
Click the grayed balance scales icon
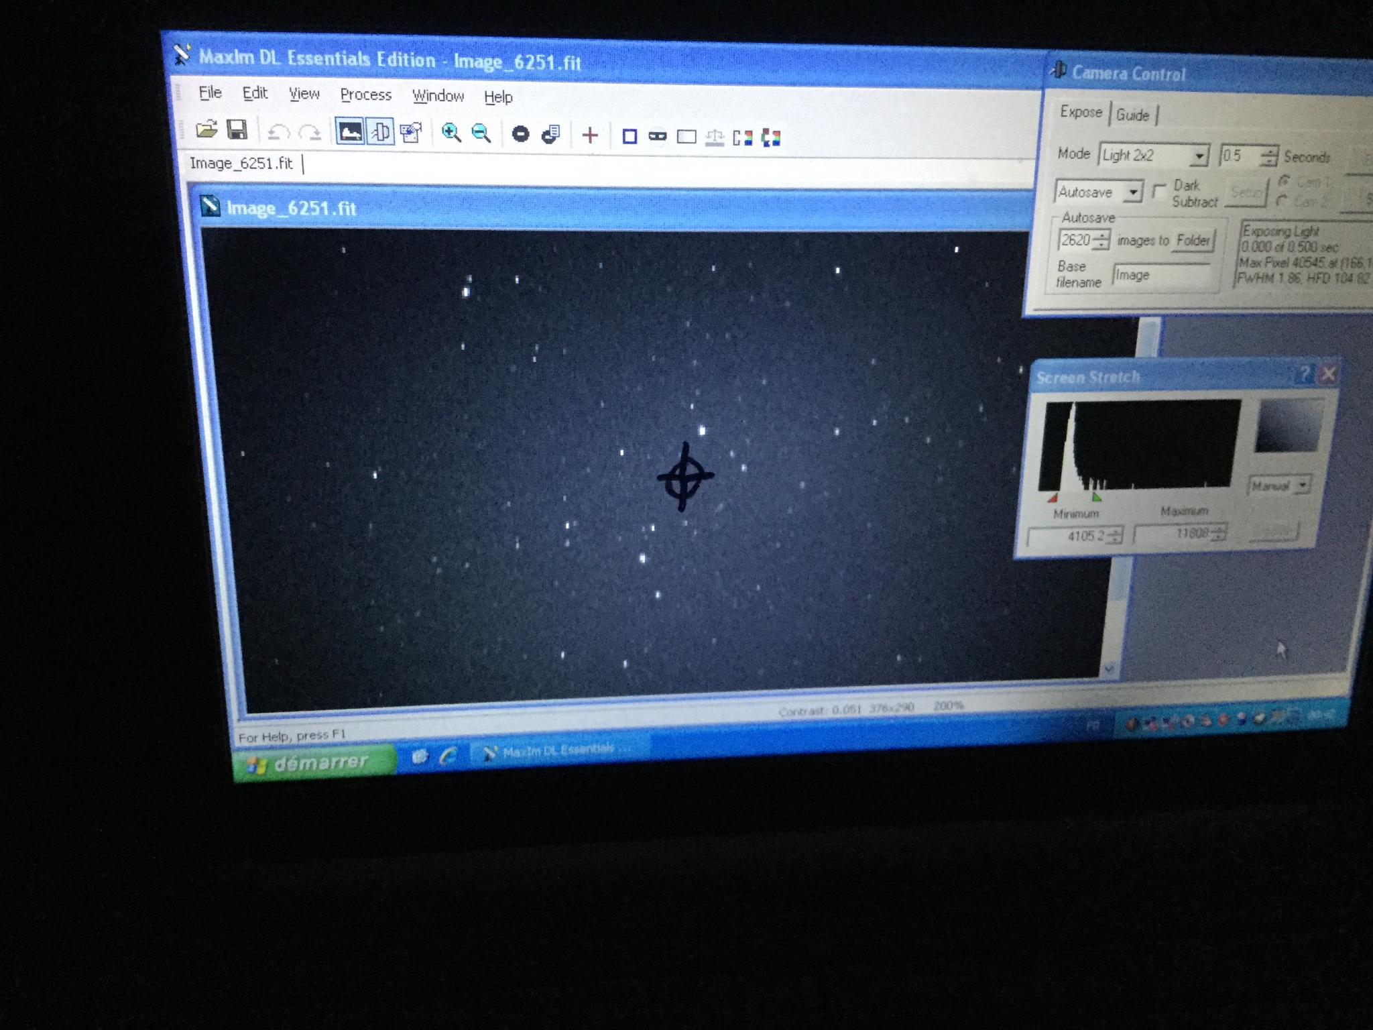[x=715, y=138]
